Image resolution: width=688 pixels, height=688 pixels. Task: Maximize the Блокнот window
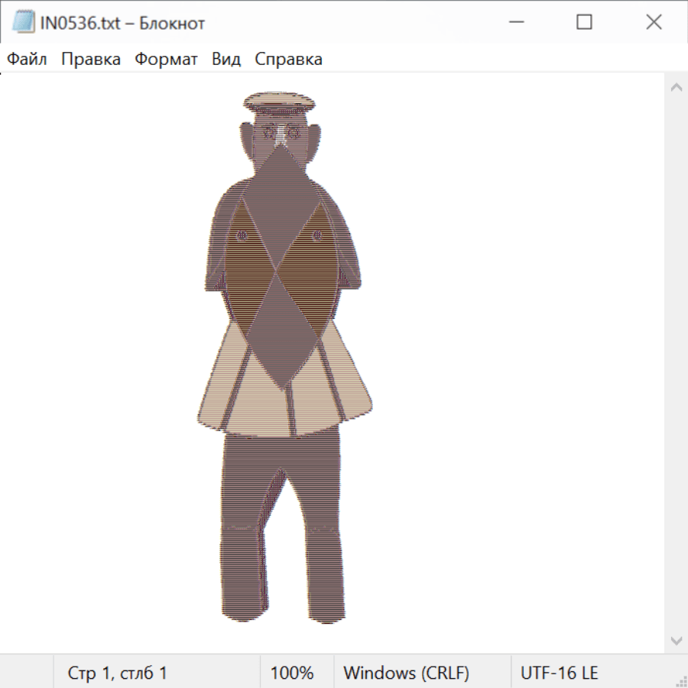click(x=584, y=23)
